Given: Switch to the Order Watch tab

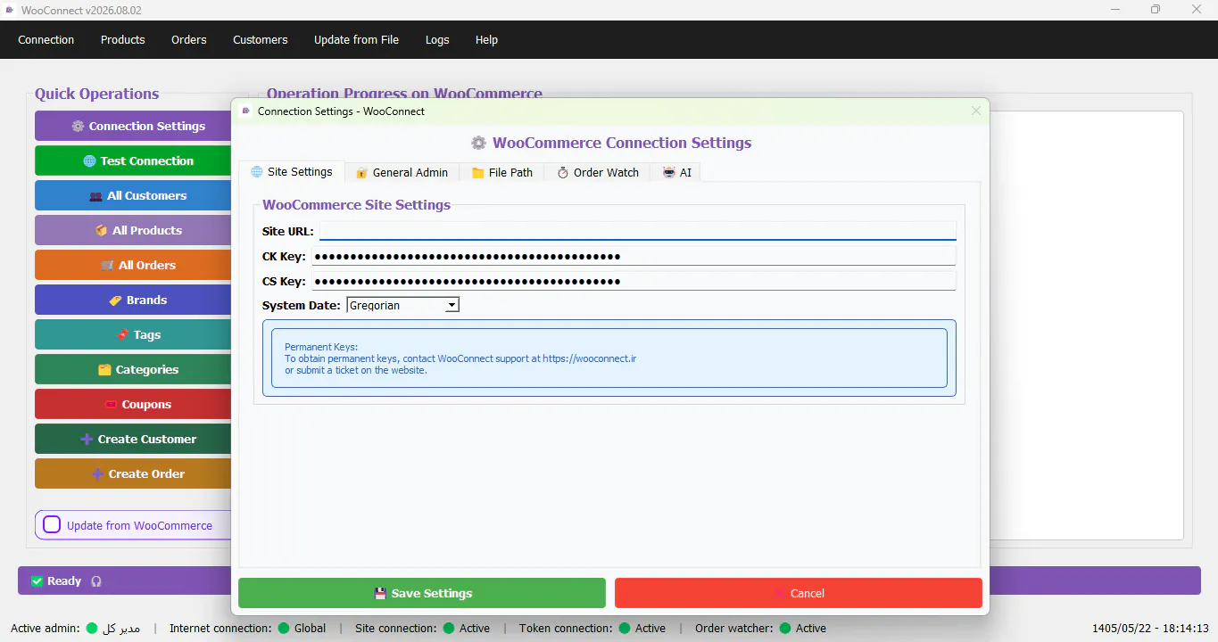Looking at the screenshot, I should 598,173.
